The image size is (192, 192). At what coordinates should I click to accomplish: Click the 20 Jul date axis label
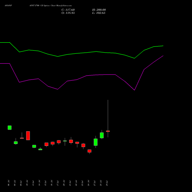(64, 183)
